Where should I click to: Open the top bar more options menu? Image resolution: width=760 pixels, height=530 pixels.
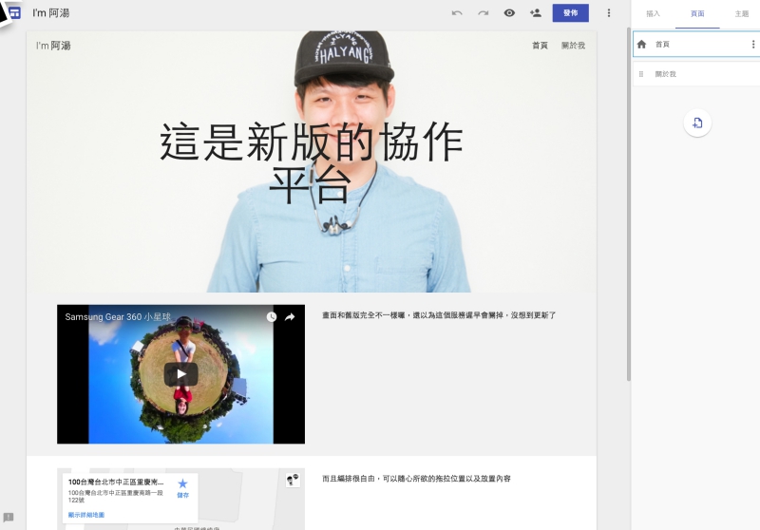[x=609, y=13]
